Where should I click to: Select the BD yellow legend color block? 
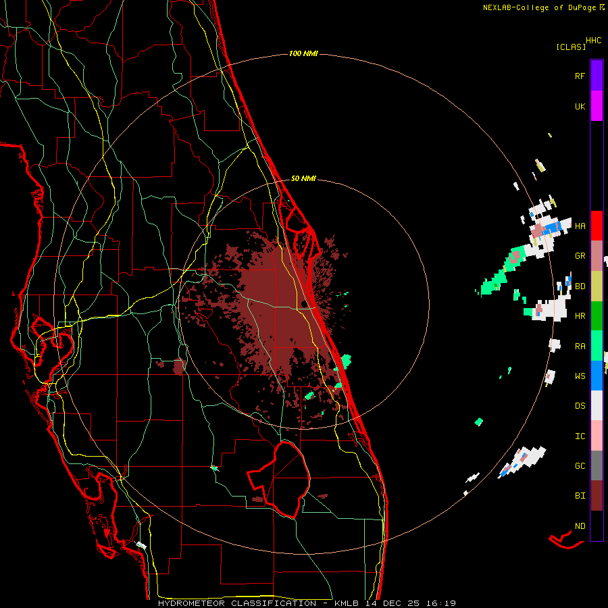click(597, 286)
